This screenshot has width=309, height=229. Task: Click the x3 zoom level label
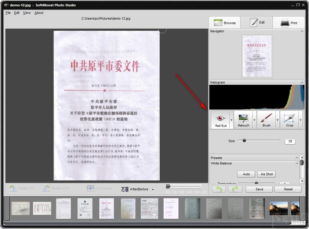point(189,192)
